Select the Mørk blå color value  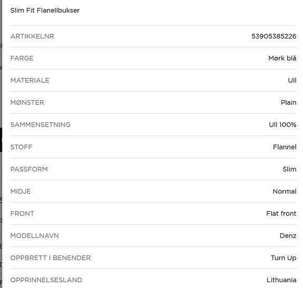[282, 58]
